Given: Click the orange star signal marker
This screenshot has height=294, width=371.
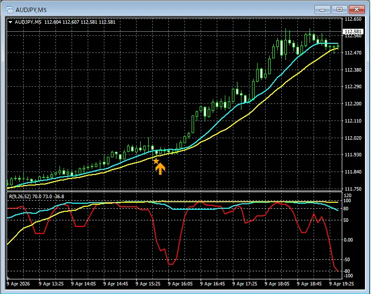Looking at the screenshot, I should (156, 161).
